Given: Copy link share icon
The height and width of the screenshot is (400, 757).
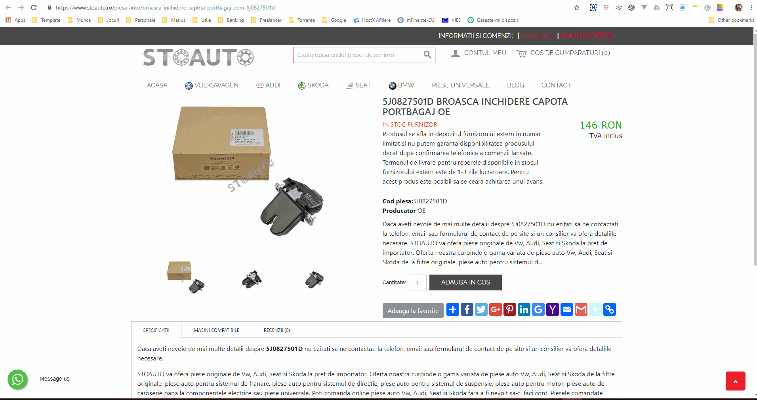Looking at the screenshot, I should point(610,309).
